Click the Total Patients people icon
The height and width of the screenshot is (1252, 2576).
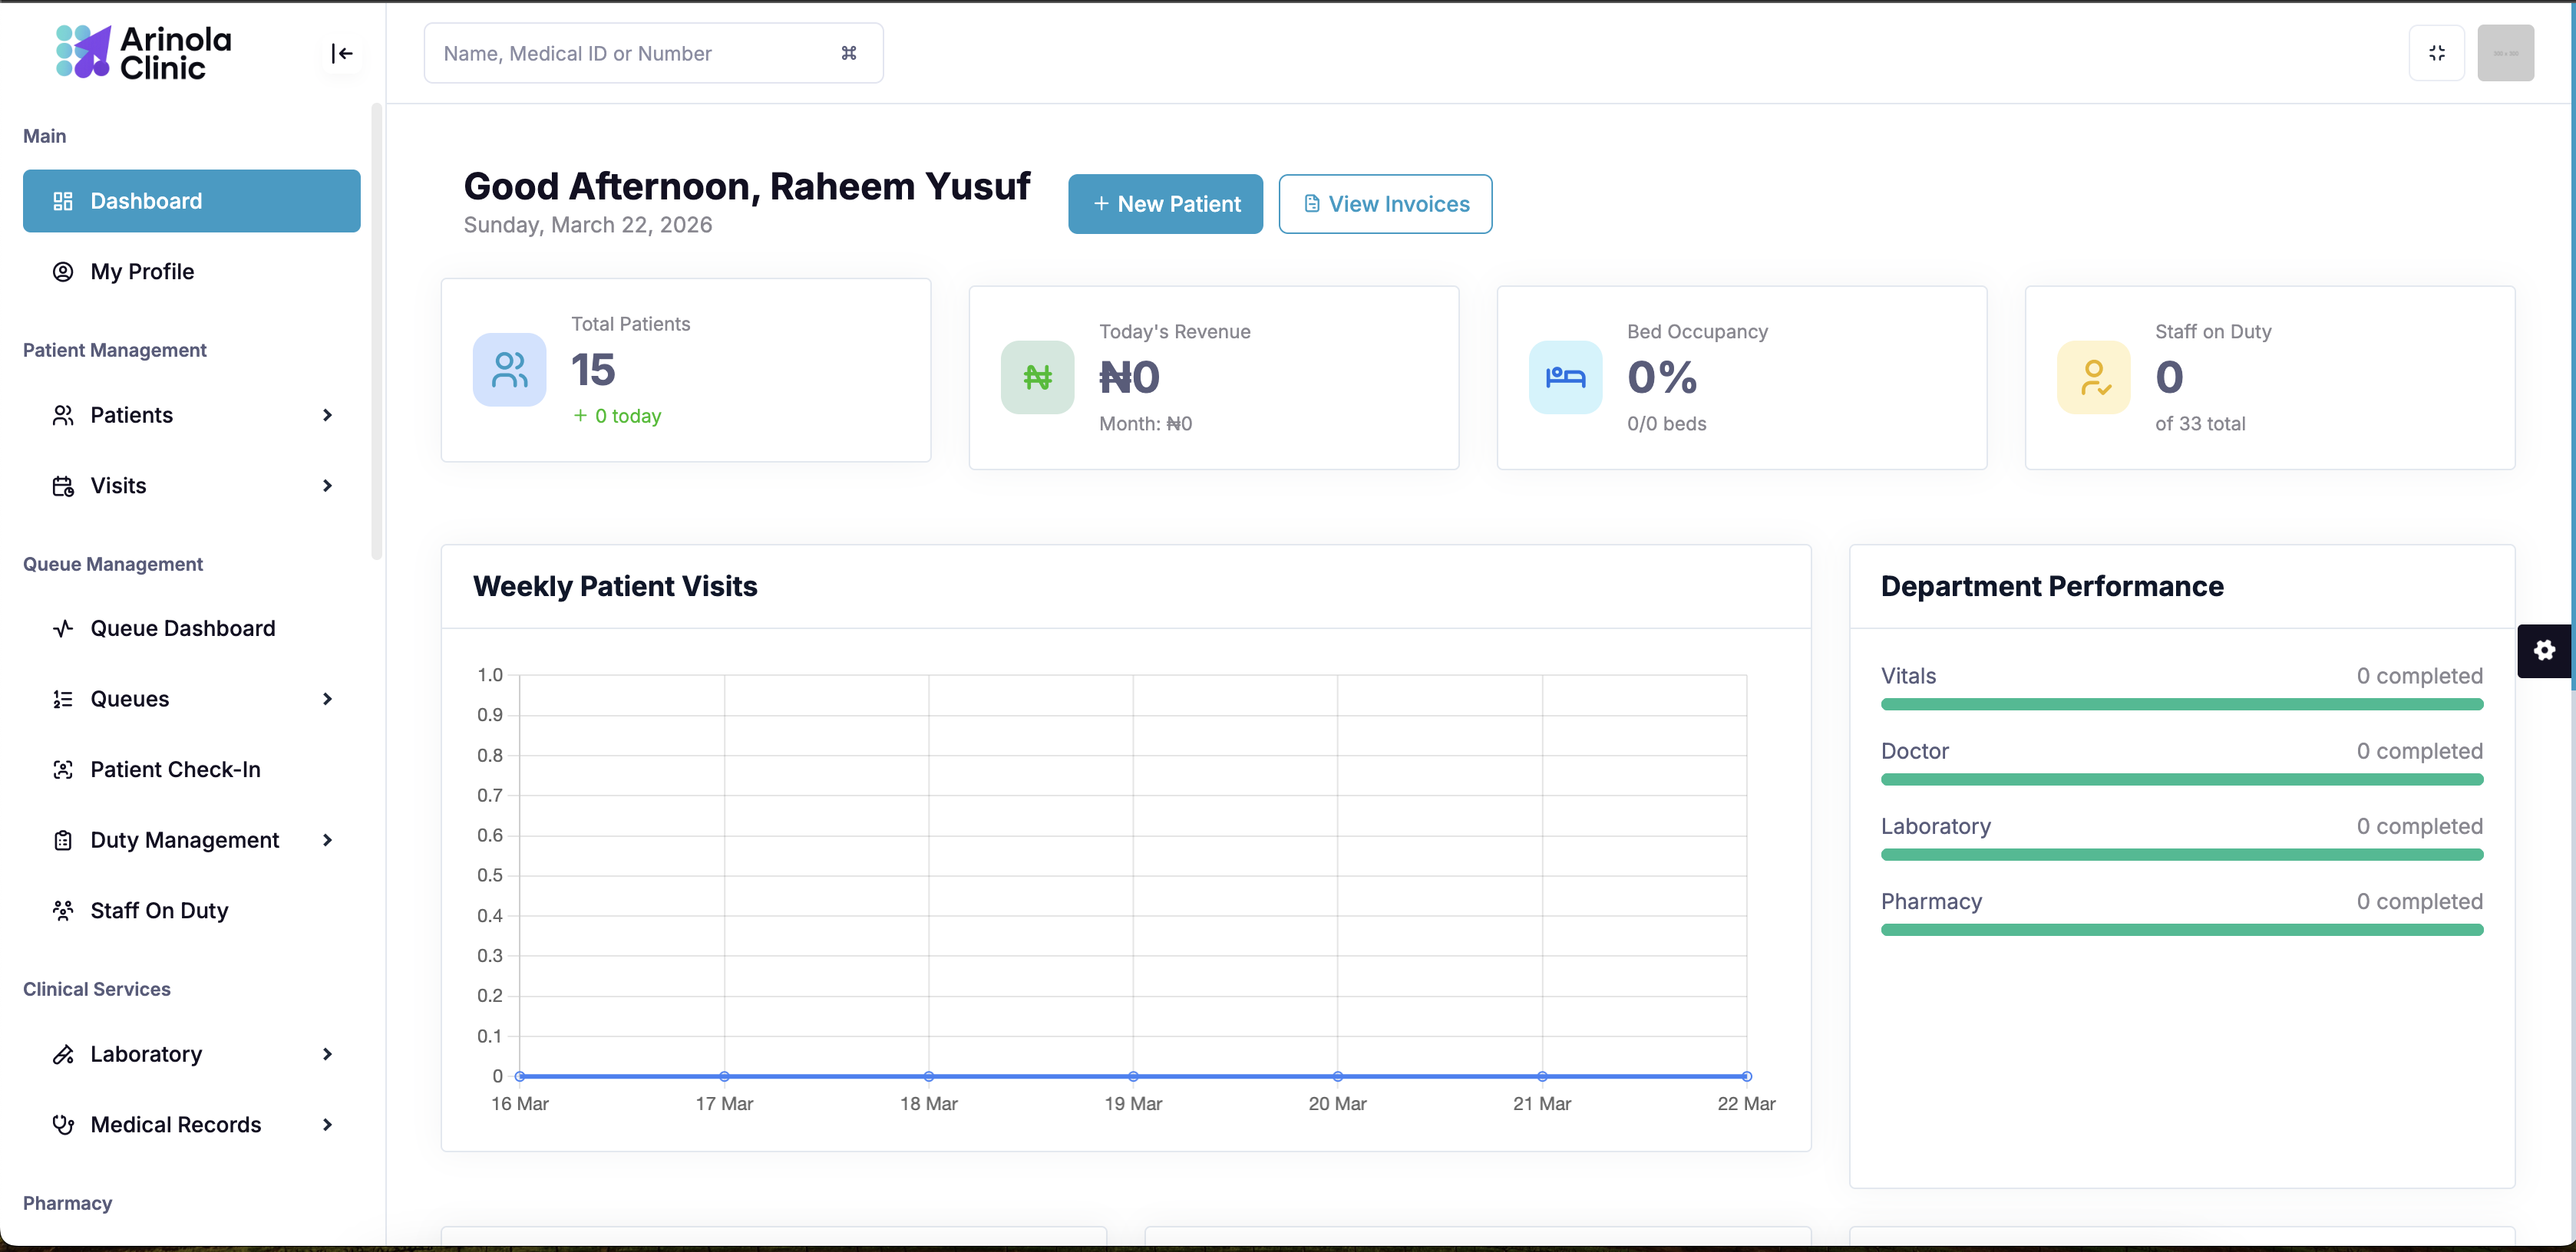[509, 369]
